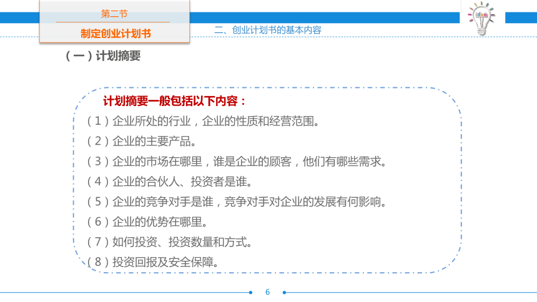Image resolution: width=537 pixels, height=302 pixels.
Task: Click the 二、创业计划书的基本内容 subtitle
Action: click(x=268, y=30)
